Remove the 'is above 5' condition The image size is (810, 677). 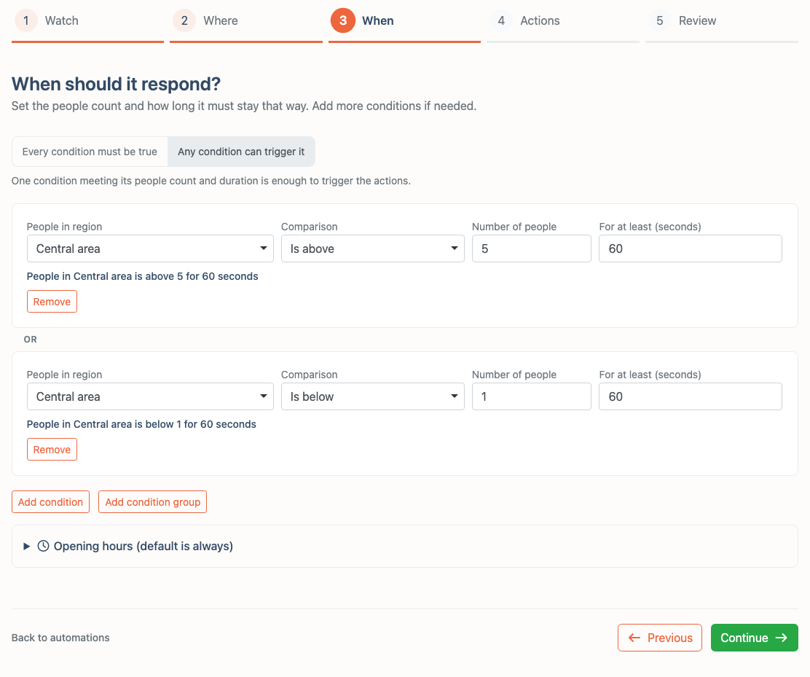coord(52,301)
